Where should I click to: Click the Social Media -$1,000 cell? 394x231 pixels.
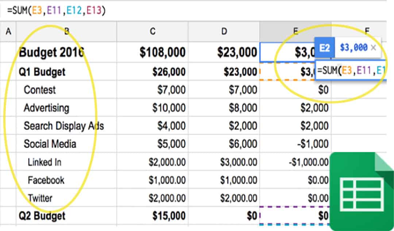tap(312, 144)
